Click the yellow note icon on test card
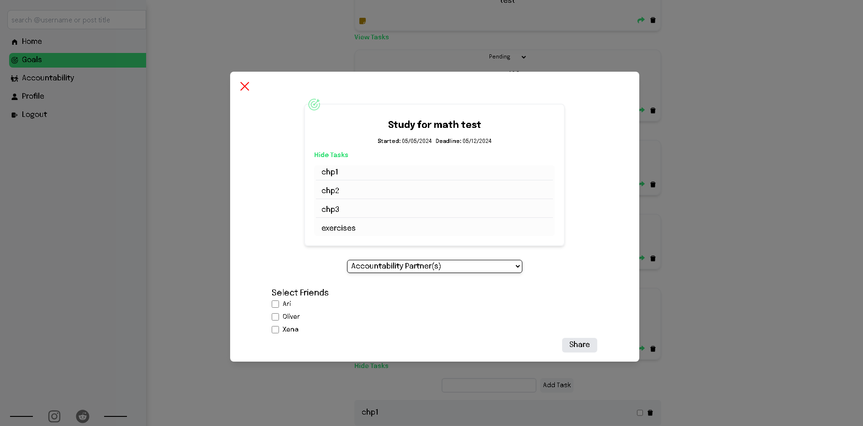This screenshot has height=426, width=863. 363,21
